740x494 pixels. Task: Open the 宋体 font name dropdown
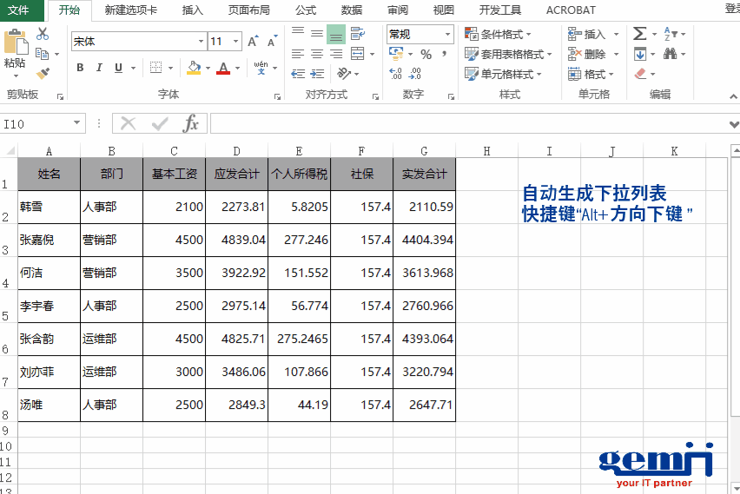pos(201,42)
